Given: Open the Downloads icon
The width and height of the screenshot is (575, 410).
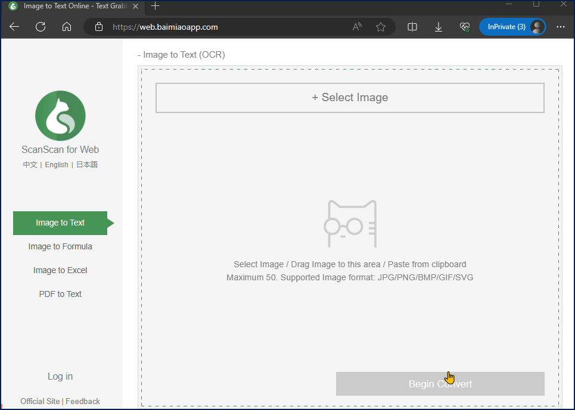Looking at the screenshot, I should click(438, 27).
